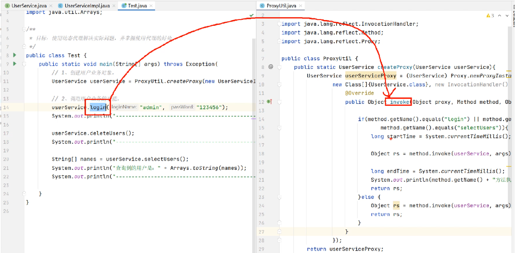The width and height of the screenshot is (517, 253).
Task: Click line number 27 in ProxyUtil.java gutter
Action: tap(261, 232)
